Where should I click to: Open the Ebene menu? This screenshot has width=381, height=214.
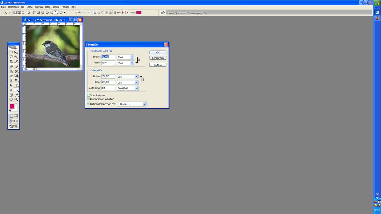pos(29,7)
